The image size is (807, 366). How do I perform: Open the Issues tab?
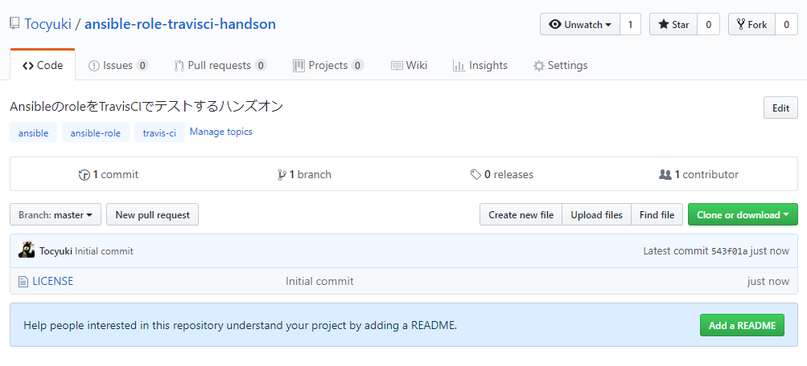point(118,65)
